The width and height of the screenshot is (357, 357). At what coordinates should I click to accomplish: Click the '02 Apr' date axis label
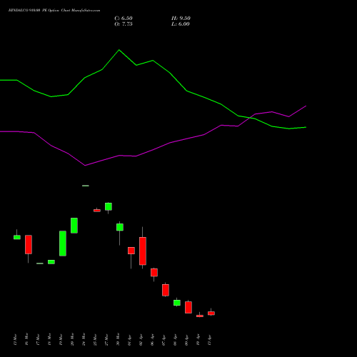coord(141,339)
